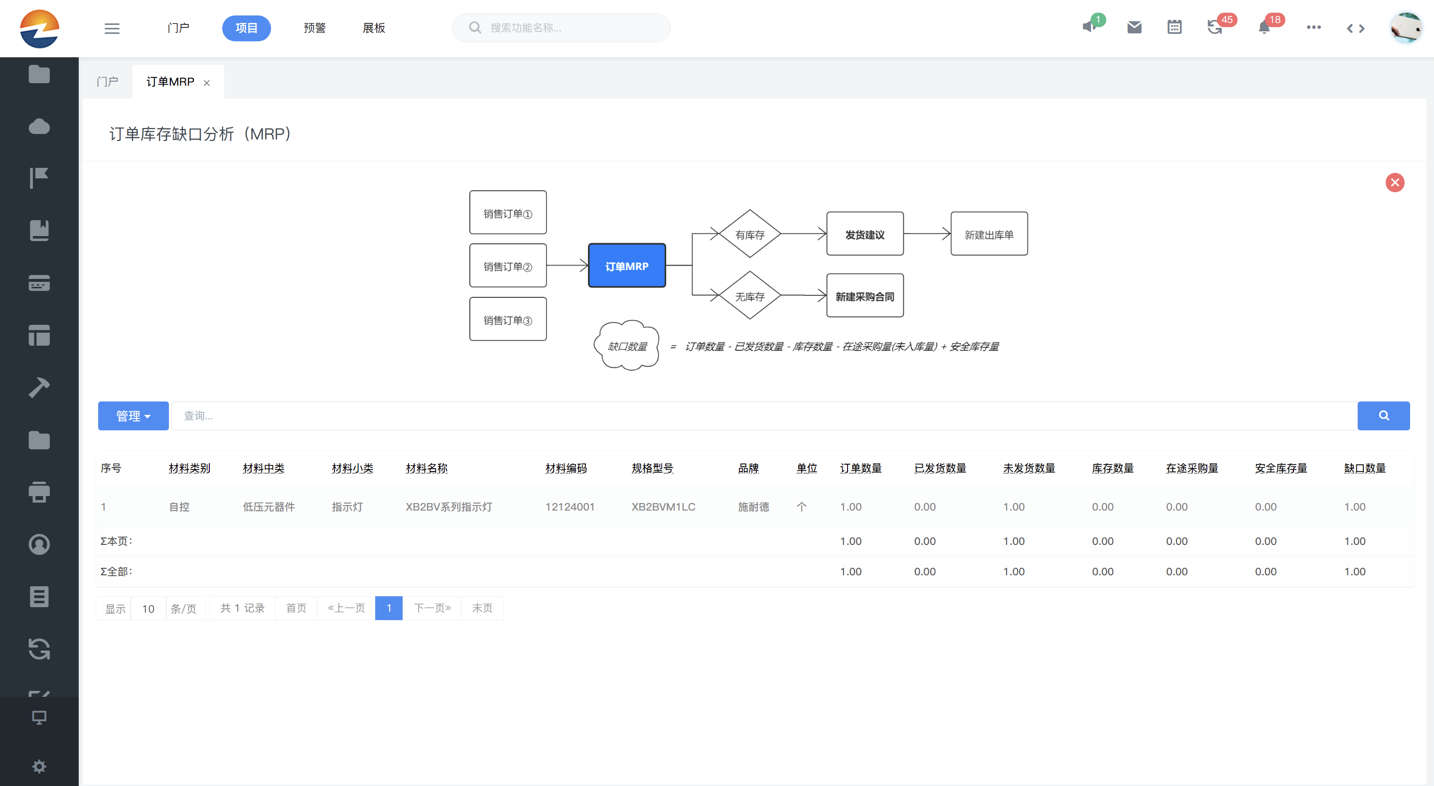Toggle the hamburger menu icon

[x=112, y=28]
